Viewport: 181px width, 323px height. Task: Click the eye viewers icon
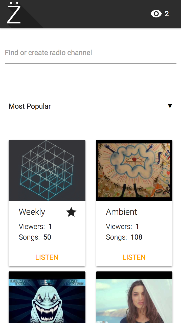pos(156,14)
